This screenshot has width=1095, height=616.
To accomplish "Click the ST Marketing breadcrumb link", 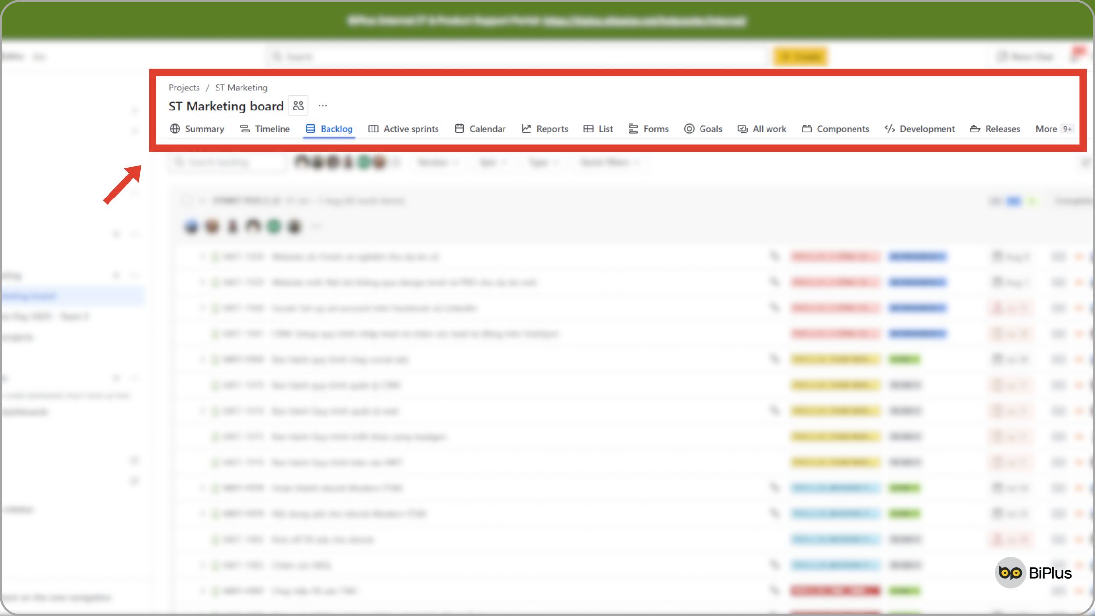I will coord(241,88).
